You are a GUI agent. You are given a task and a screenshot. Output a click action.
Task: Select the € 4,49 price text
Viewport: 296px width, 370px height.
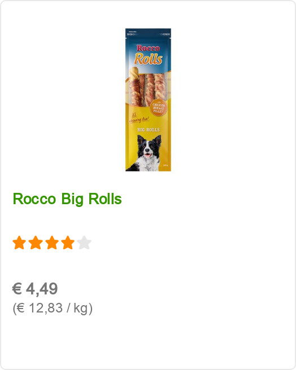click(35, 289)
